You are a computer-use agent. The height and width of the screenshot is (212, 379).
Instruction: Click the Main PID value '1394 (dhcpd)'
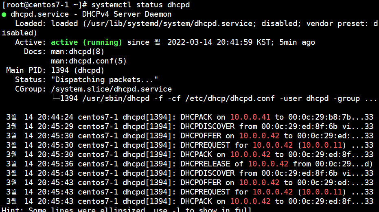(78, 70)
